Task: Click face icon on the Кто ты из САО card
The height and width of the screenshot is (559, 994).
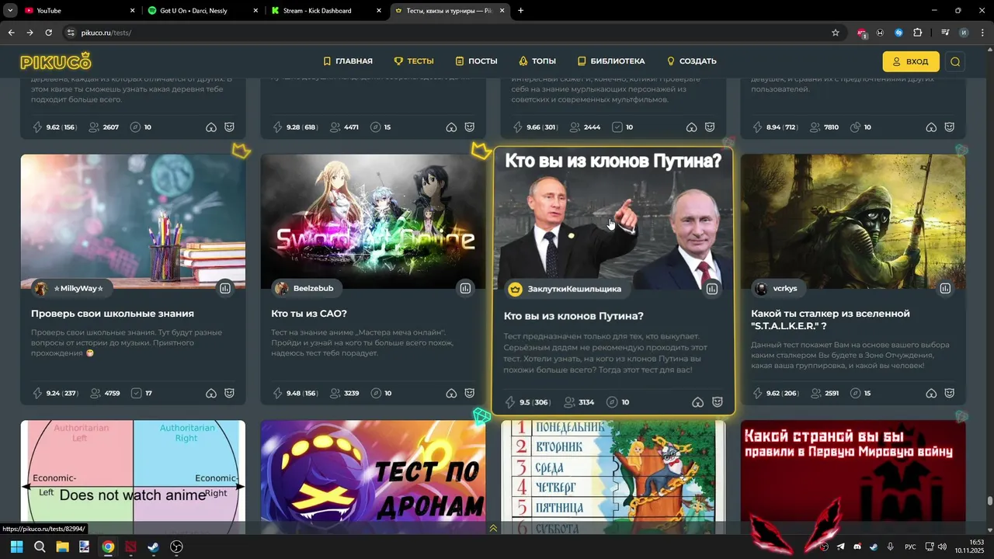Action: (470, 394)
